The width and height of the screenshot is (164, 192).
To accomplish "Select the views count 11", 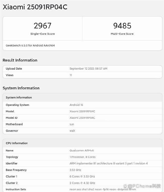I will click(71, 75).
